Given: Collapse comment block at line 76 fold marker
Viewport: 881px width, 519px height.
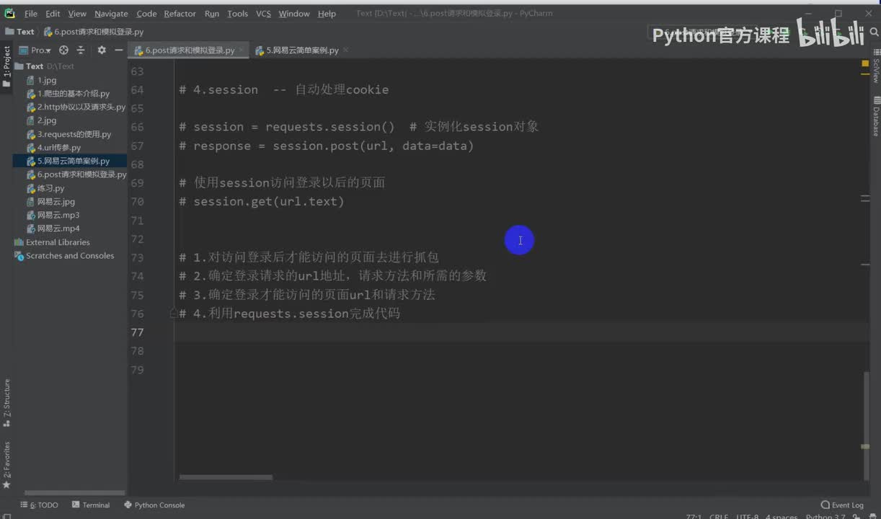Looking at the screenshot, I should pyautogui.click(x=174, y=314).
